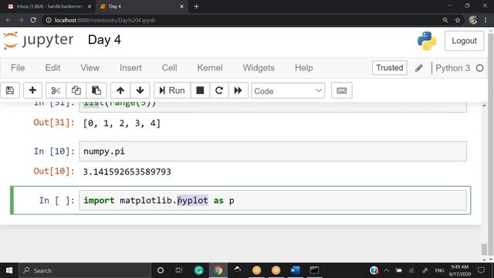Bookmark this page with star icon
Image resolution: width=494 pixels, height=278 pixels.
(458, 20)
